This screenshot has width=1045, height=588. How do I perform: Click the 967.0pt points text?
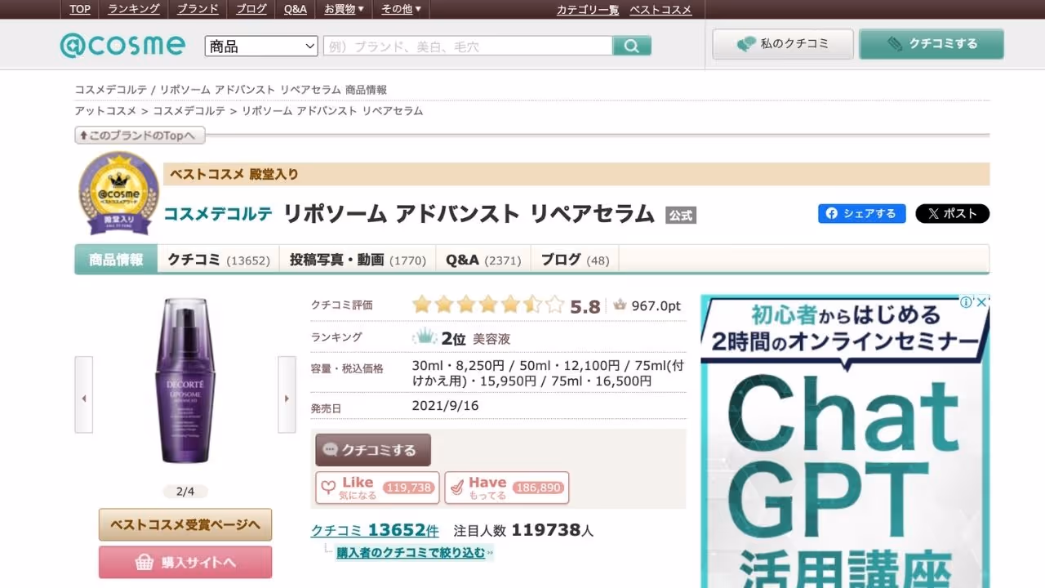[x=656, y=305]
